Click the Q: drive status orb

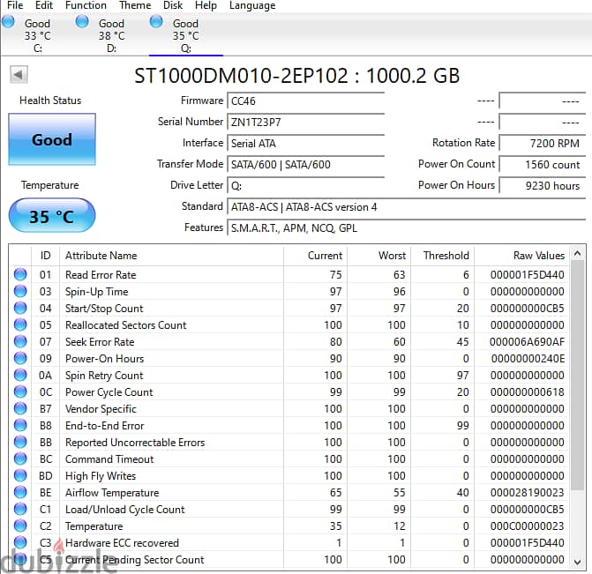tap(156, 22)
